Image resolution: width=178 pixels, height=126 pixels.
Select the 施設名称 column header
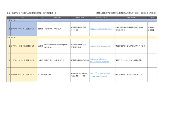pyautogui.click(x=57, y=18)
